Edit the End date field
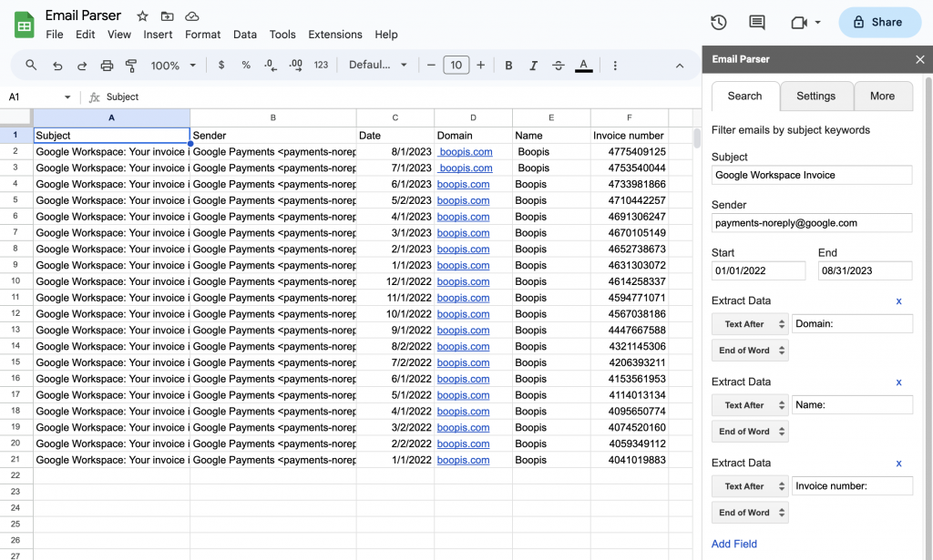Screen dimensions: 933x560 click(866, 270)
